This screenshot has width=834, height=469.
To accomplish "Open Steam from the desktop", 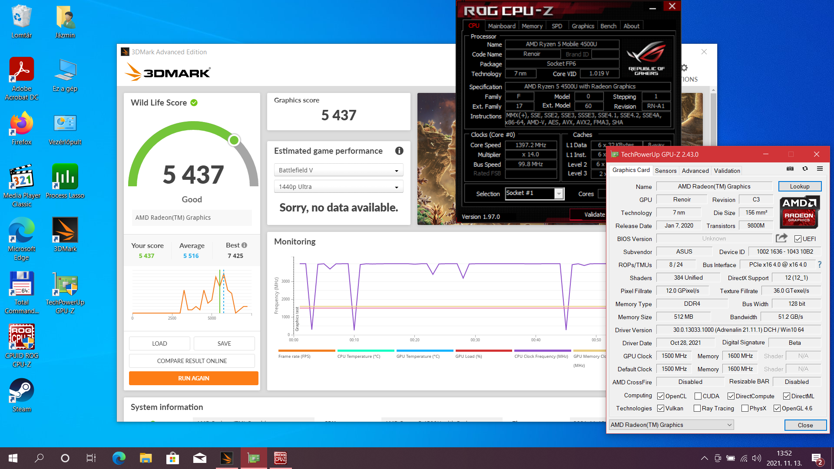I will pos(21,395).
